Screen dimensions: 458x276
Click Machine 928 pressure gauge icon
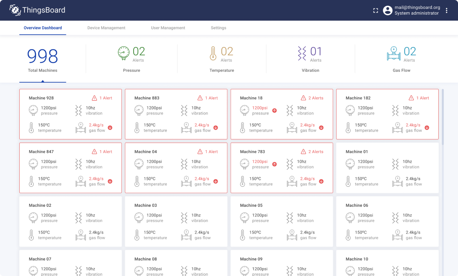(33, 110)
